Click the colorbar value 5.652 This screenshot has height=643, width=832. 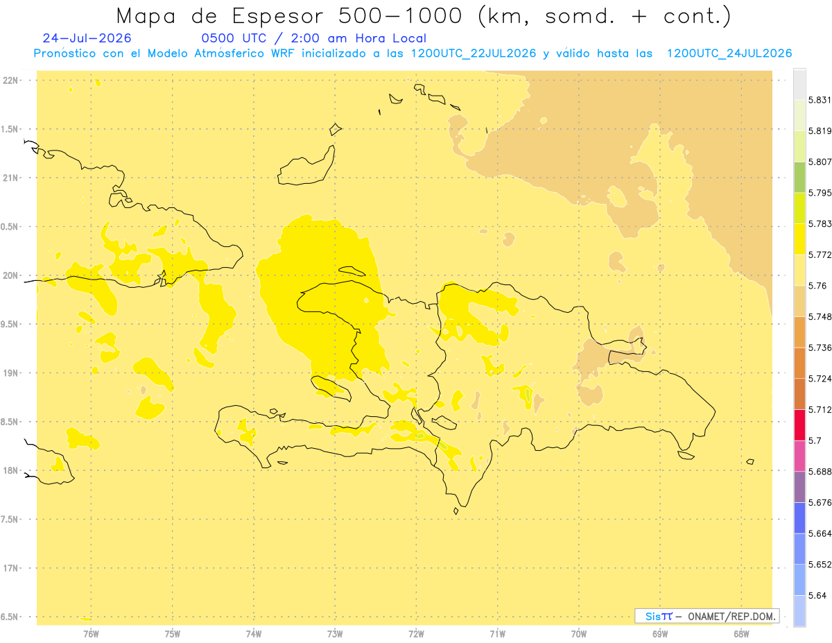820,565
